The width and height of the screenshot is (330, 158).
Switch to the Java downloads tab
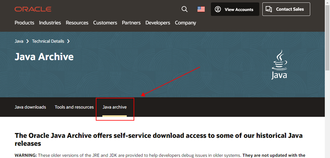click(30, 107)
